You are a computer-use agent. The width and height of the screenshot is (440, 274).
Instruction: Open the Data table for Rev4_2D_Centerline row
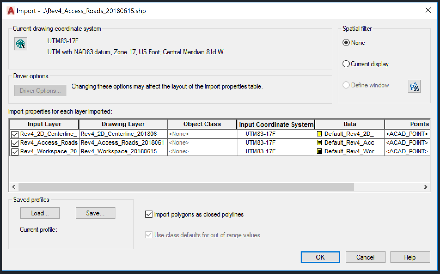pyautogui.click(x=319, y=134)
